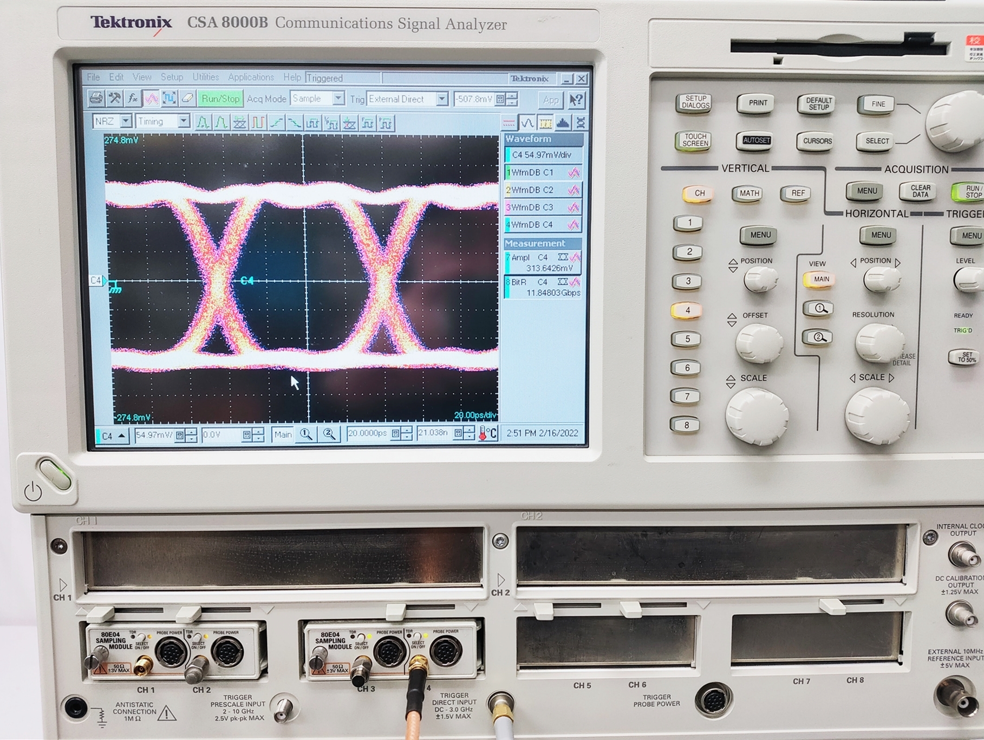Select the rising edge measurement icon
The image size is (984, 740).
(276, 122)
